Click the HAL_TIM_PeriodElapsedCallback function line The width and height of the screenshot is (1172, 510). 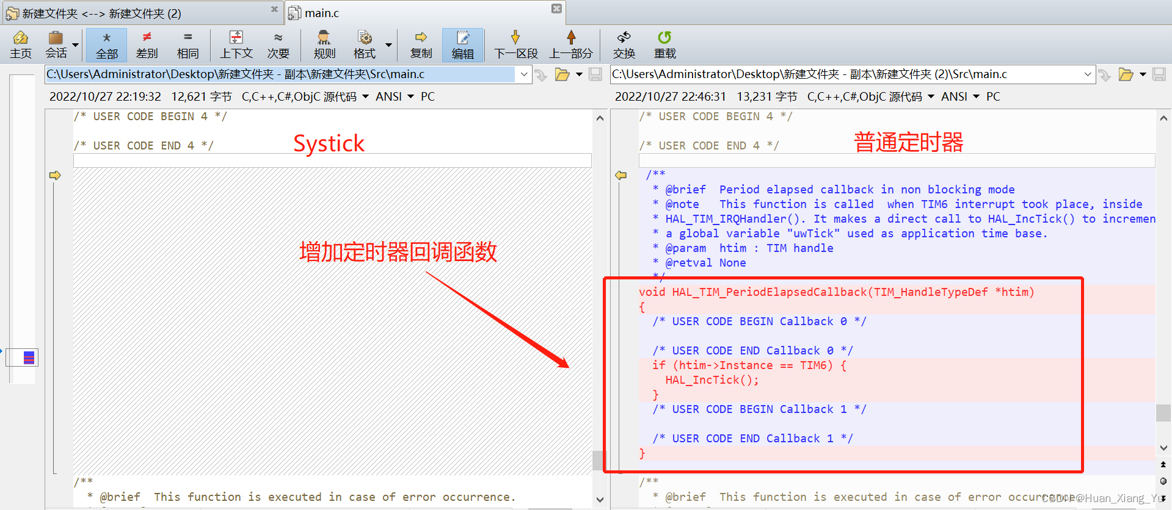[837, 292]
